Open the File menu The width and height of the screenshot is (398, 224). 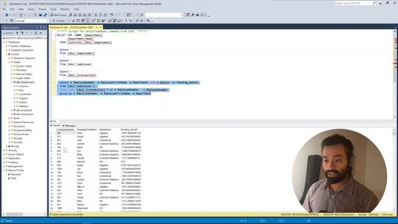[4, 9]
